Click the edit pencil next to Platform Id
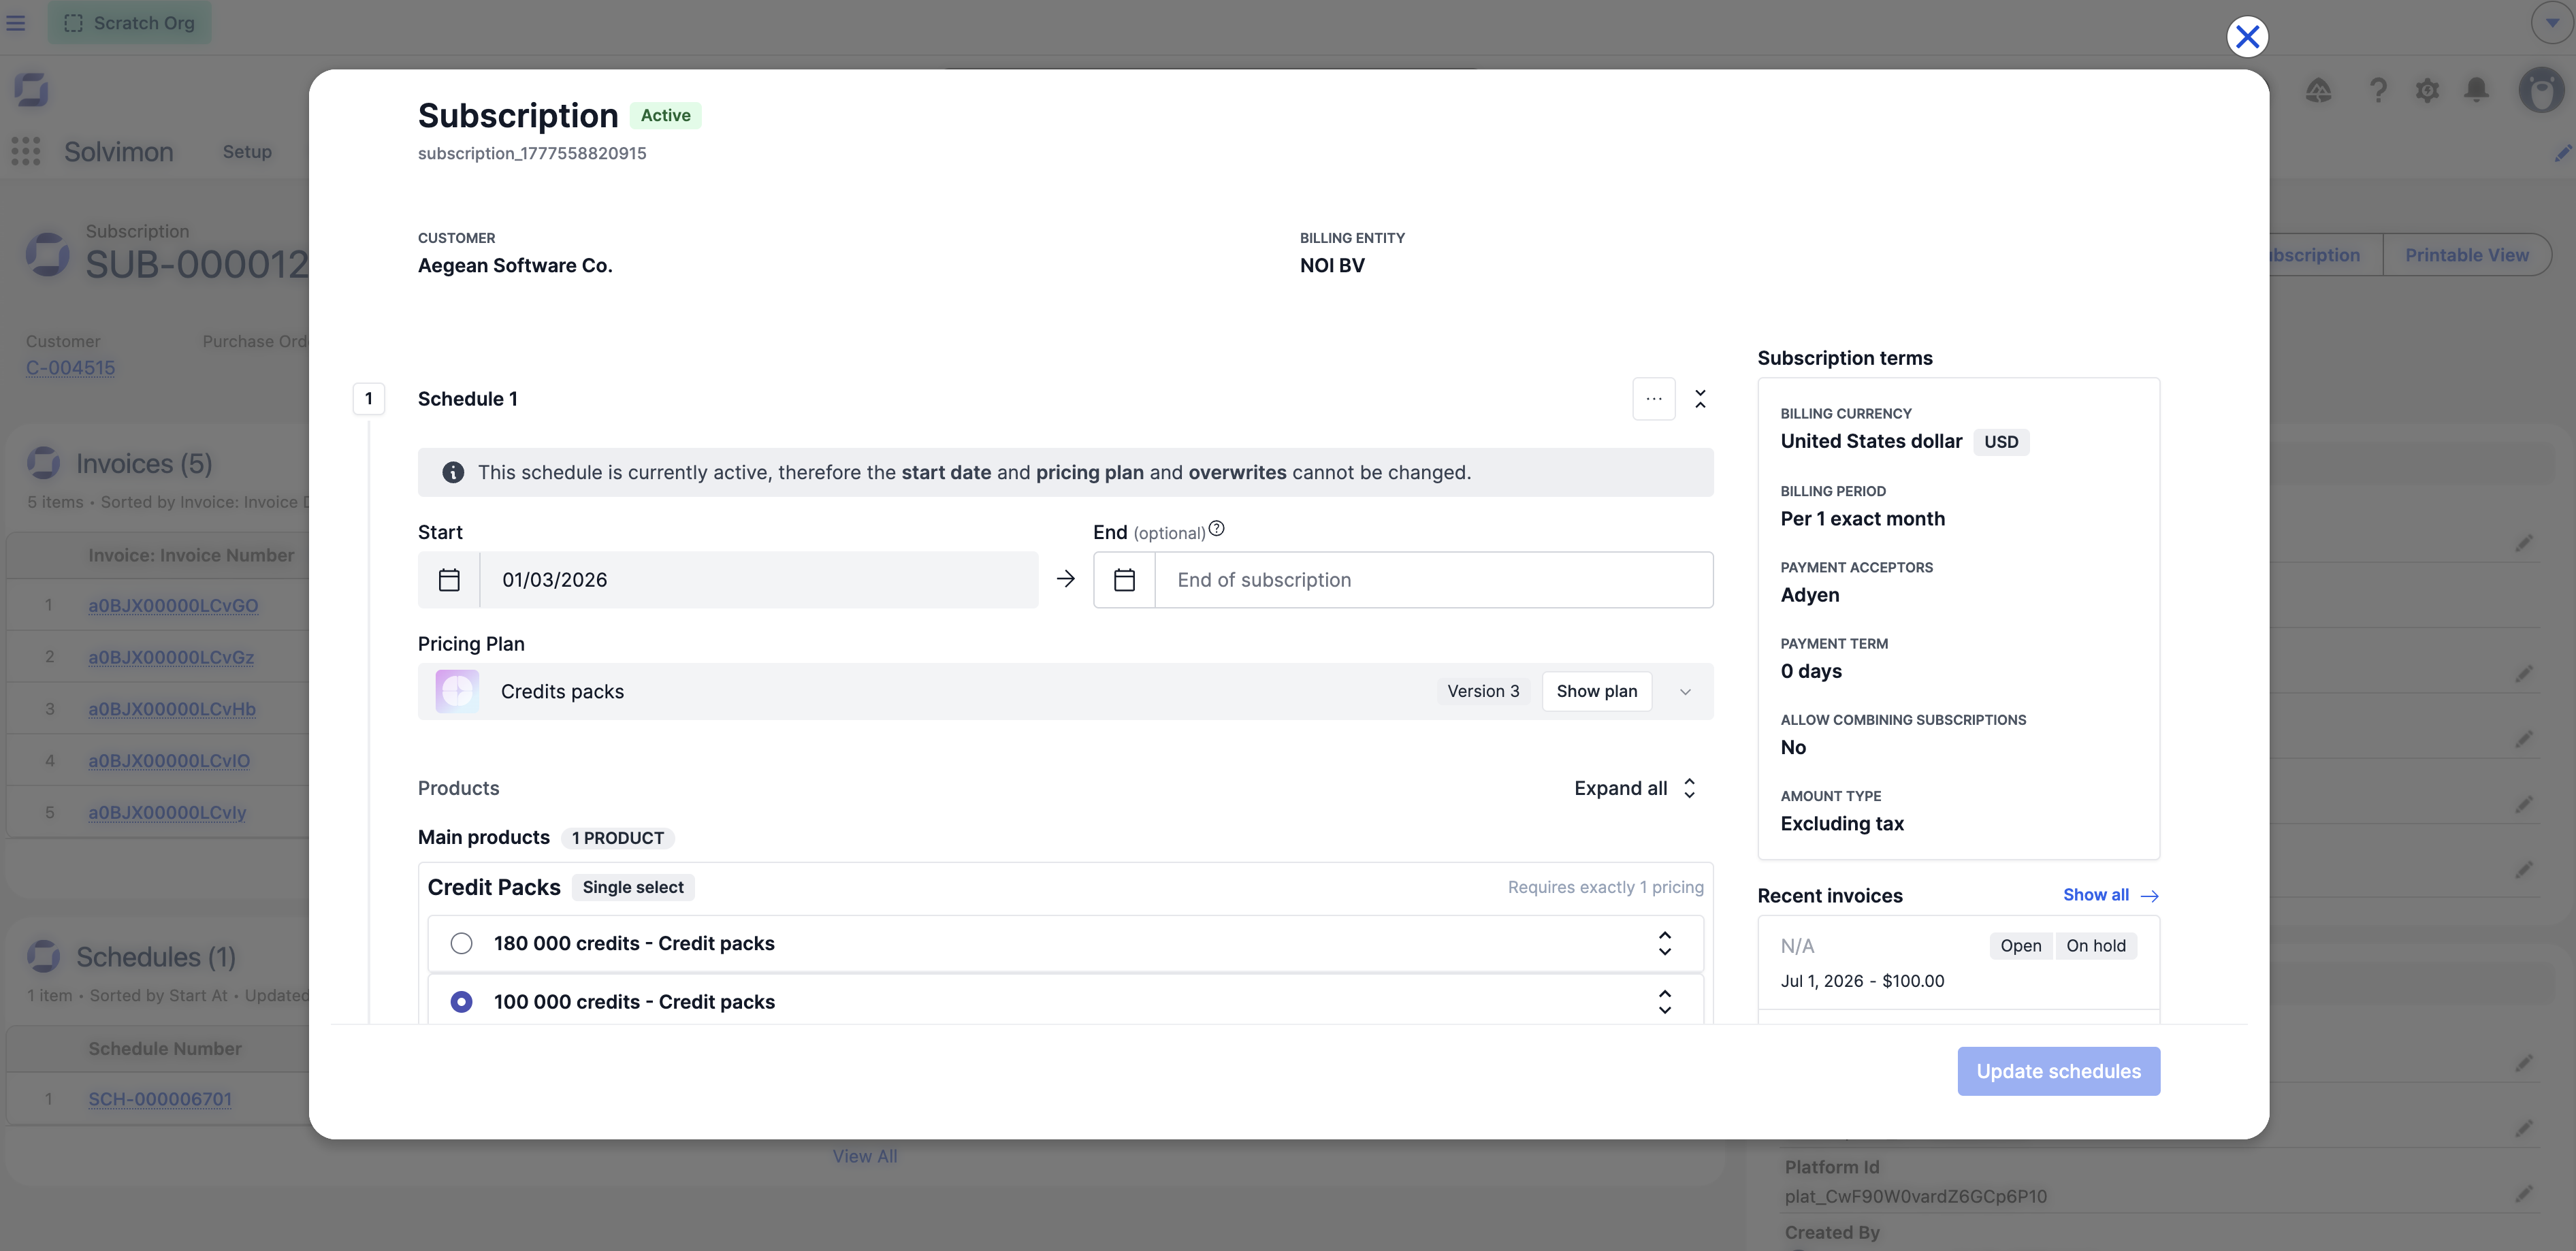This screenshot has width=2576, height=1251. click(2524, 1194)
